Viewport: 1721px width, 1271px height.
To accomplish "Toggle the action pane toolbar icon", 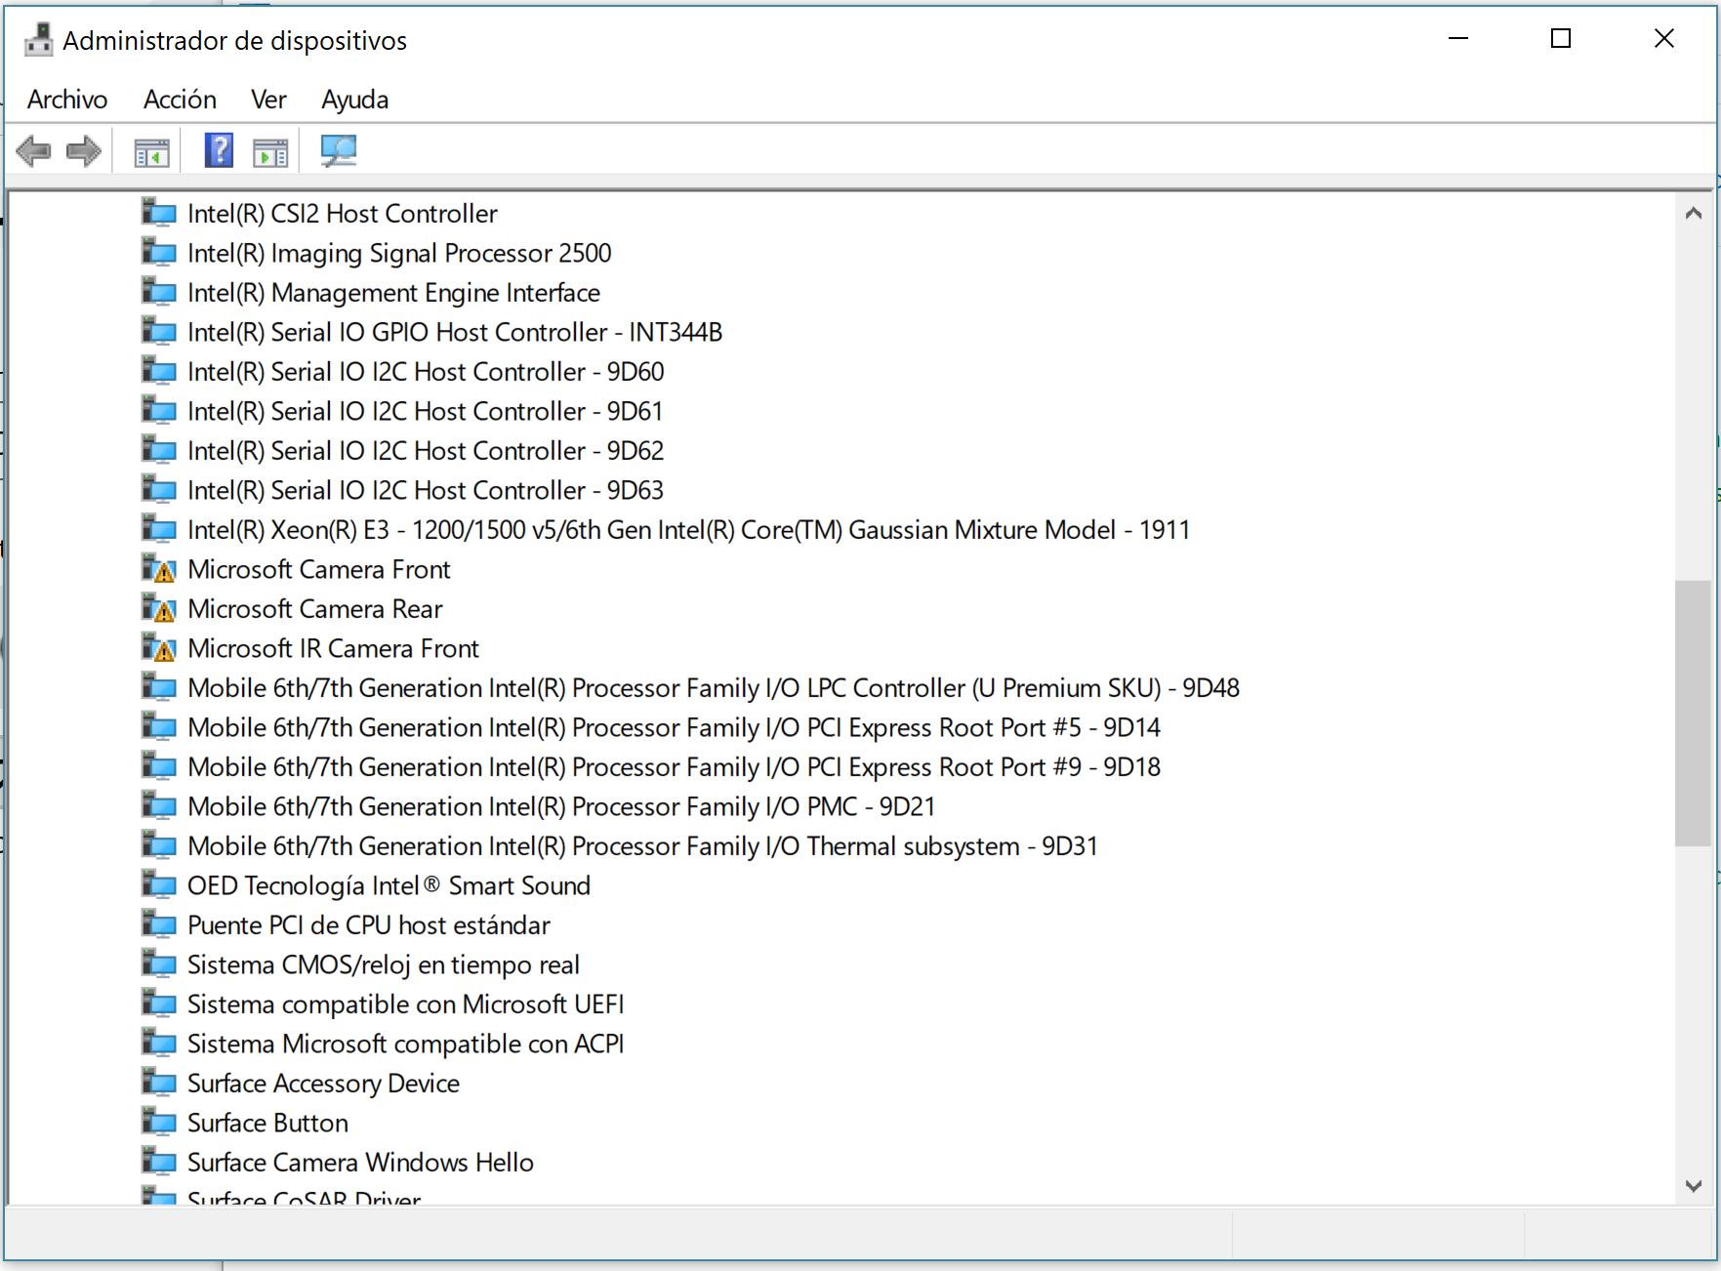I will pyautogui.click(x=270, y=152).
